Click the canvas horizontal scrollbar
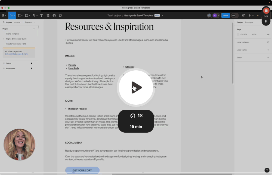Viewport: 272px width, 175px height. [172, 174]
